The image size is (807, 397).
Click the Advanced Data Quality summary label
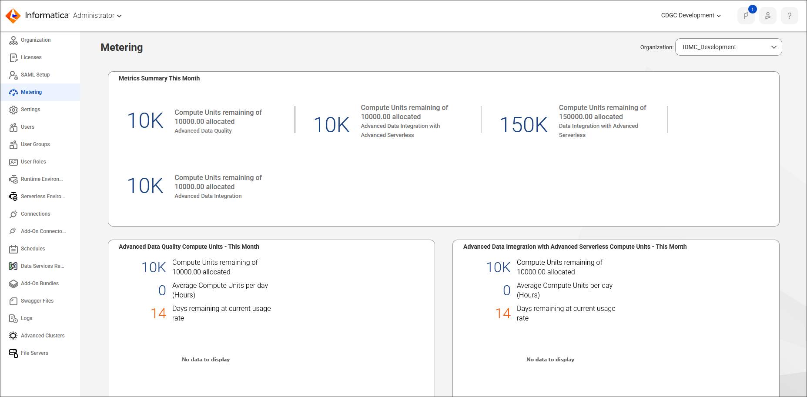coord(203,131)
